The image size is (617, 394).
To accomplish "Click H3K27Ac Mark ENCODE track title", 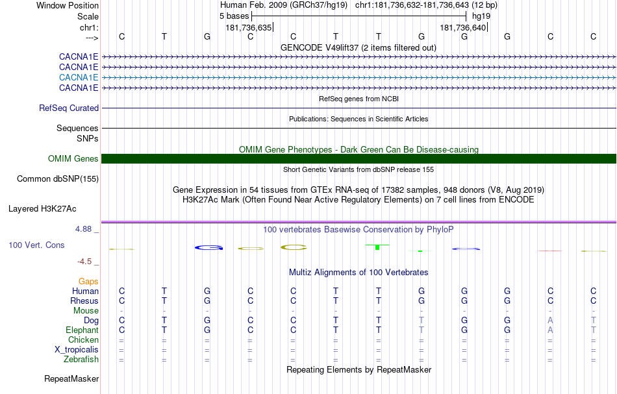I will point(359,200).
